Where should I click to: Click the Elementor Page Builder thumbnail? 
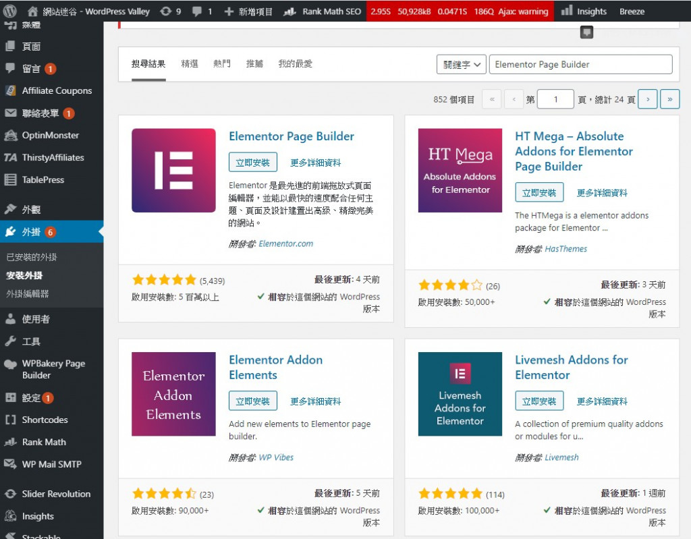click(x=173, y=170)
